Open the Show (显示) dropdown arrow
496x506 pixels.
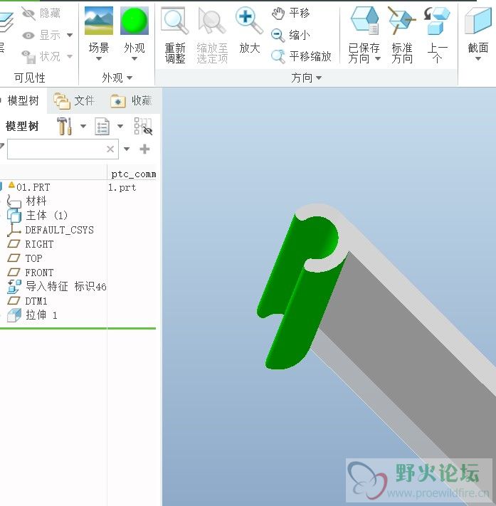point(70,35)
